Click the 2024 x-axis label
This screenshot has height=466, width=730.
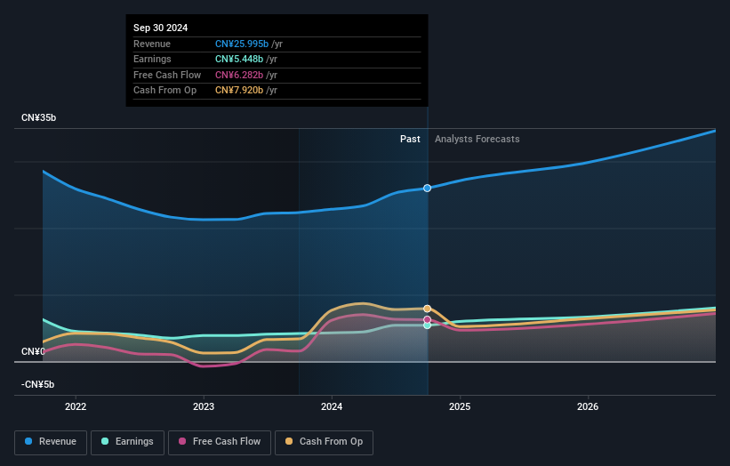point(332,406)
